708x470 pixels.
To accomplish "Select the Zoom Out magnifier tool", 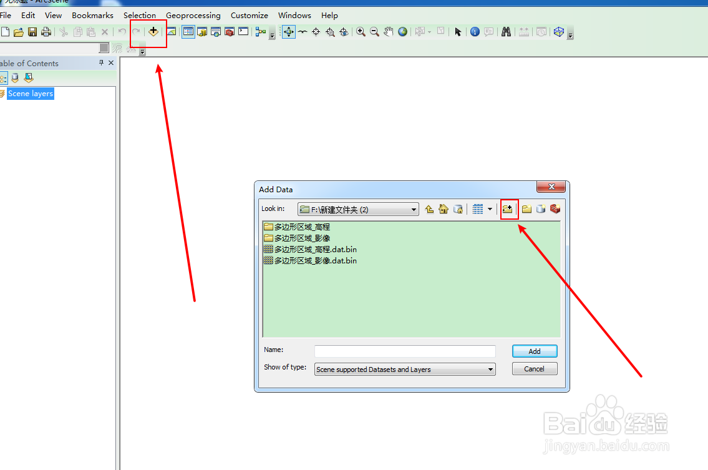I will pyautogui.click(x=374, y=32).
